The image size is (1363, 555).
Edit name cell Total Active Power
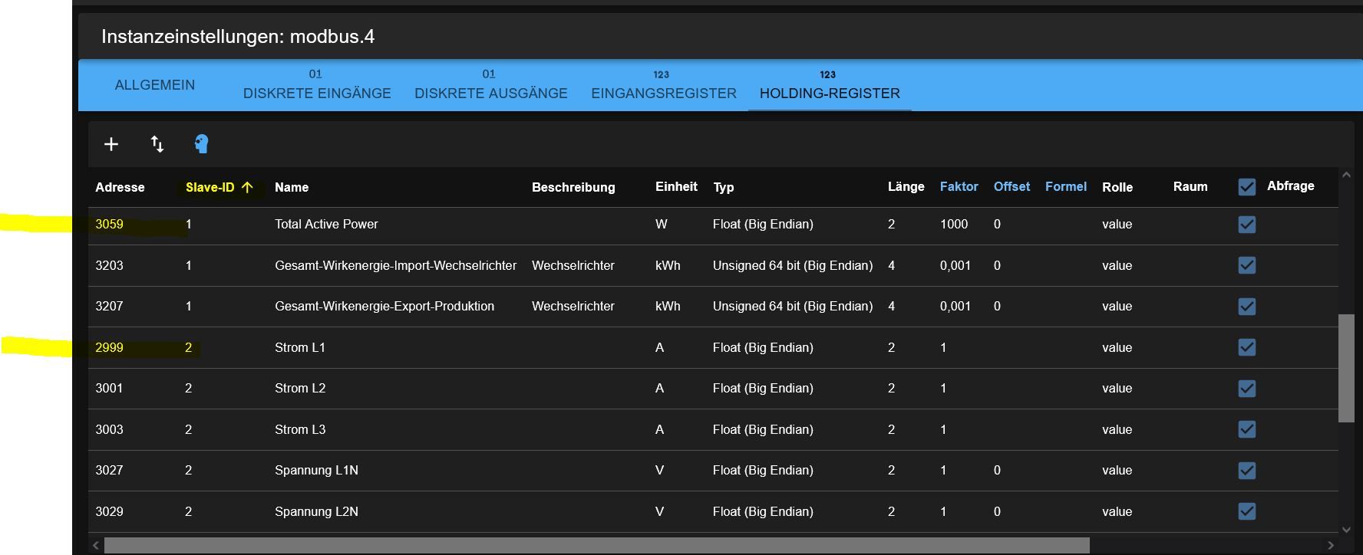point(326,225)
